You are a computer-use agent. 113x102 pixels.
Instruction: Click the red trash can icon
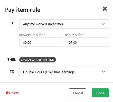(x=7, y=93)
